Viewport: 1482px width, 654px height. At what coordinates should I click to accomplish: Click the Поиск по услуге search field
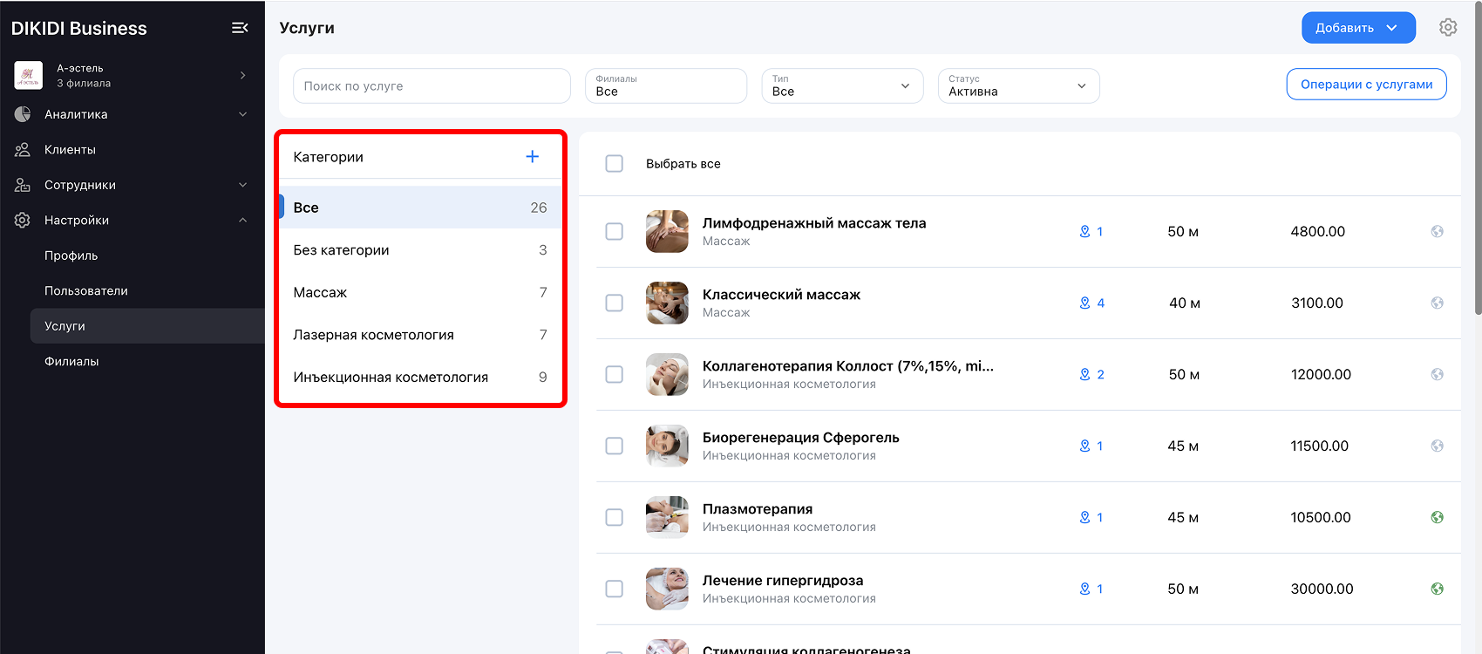432,85
